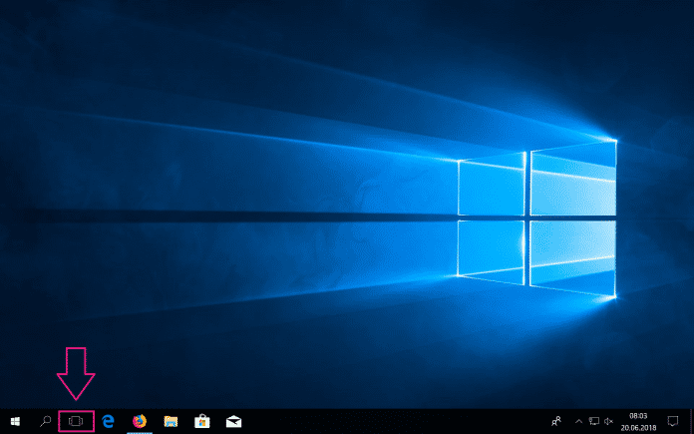Click empty desktop area at top-left corner
Viewport: 694px width, 434px height.
(30, 30)
